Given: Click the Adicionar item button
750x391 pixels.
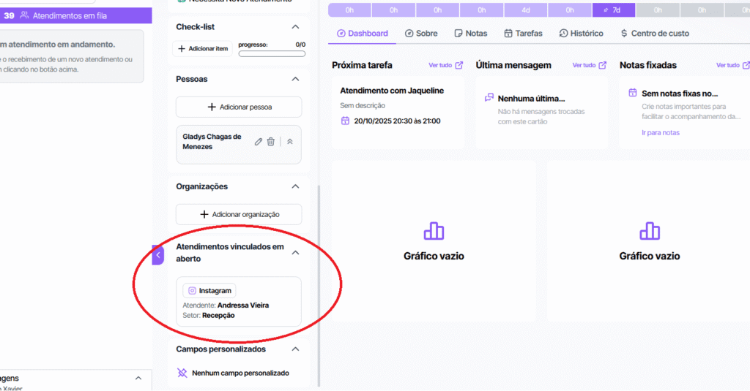Looking at the screenshot, I should click(204, 49).
